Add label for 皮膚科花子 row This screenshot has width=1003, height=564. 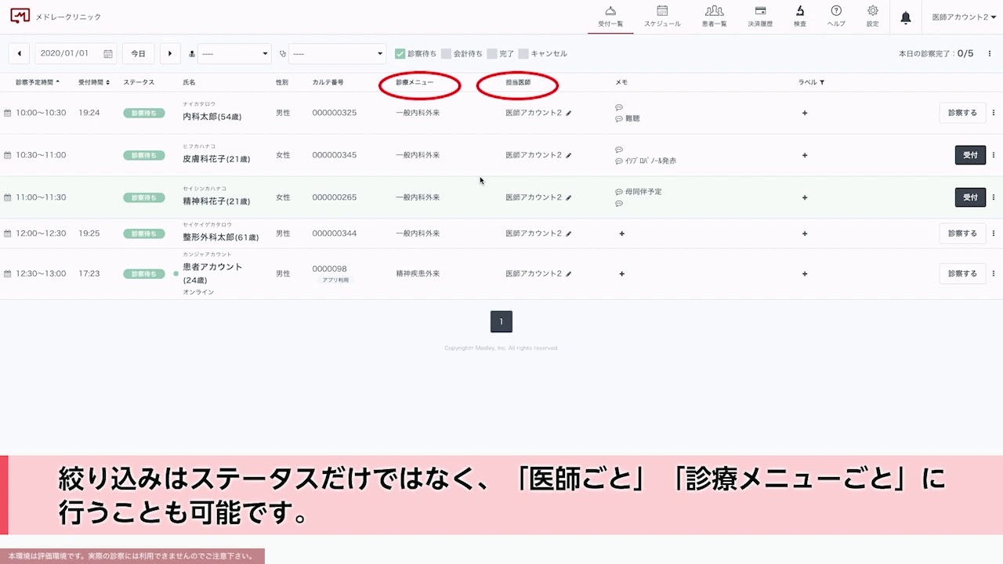point(805,155)
